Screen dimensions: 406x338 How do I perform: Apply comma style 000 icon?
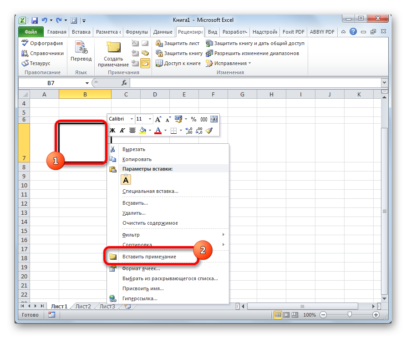(x=204, y=119)
